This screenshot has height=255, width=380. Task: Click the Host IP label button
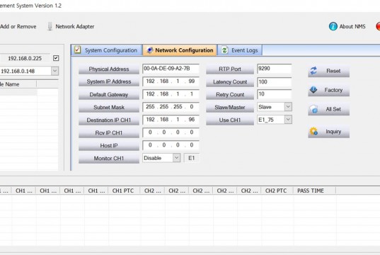[109, 146]
